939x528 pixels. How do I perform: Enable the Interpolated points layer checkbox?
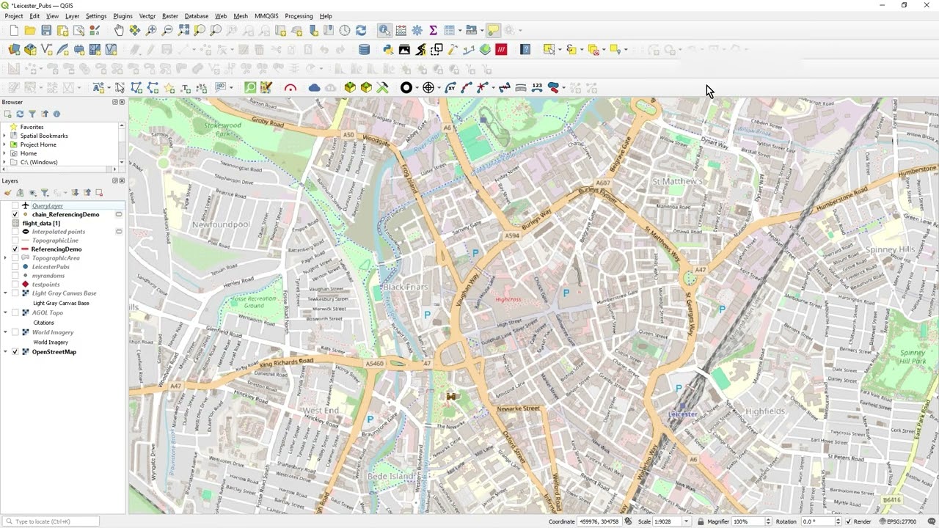click(x=15, y=232)
